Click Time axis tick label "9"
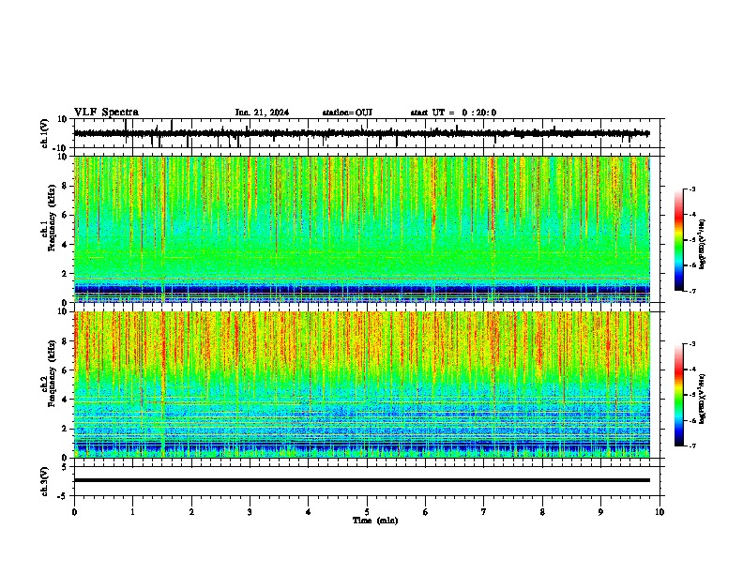 (600, 512)
